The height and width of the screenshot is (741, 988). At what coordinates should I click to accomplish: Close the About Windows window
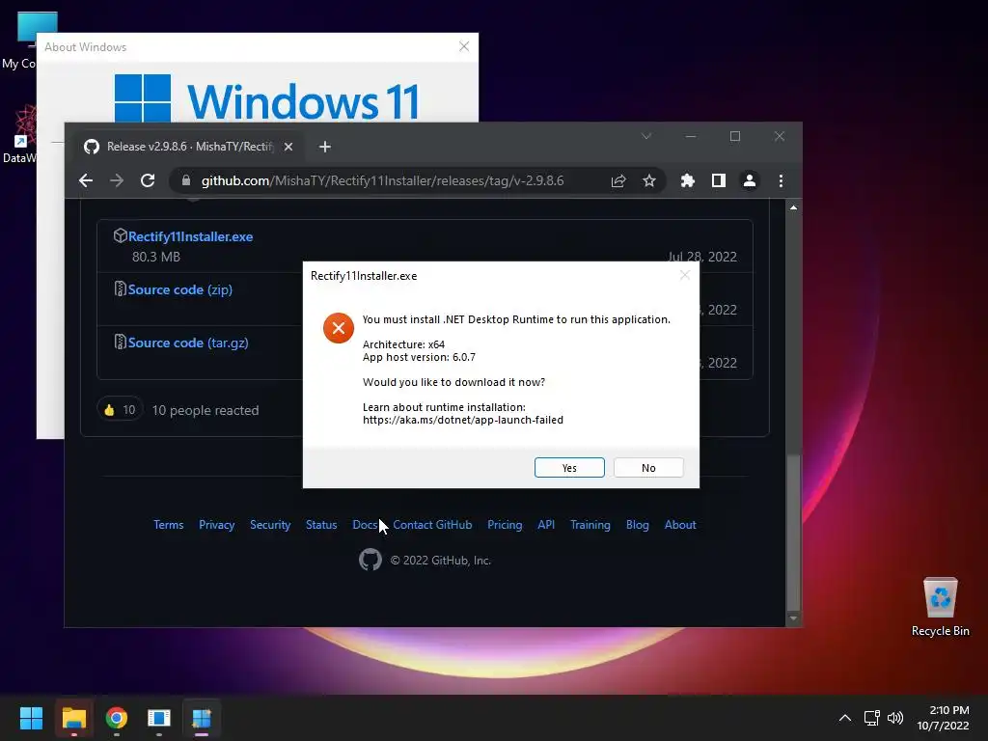(464, 46)
